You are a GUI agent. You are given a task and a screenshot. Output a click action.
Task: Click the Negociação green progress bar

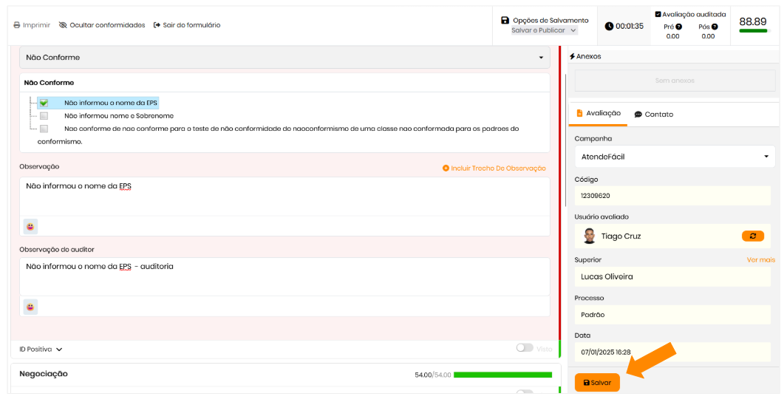[x=502, y=375]
